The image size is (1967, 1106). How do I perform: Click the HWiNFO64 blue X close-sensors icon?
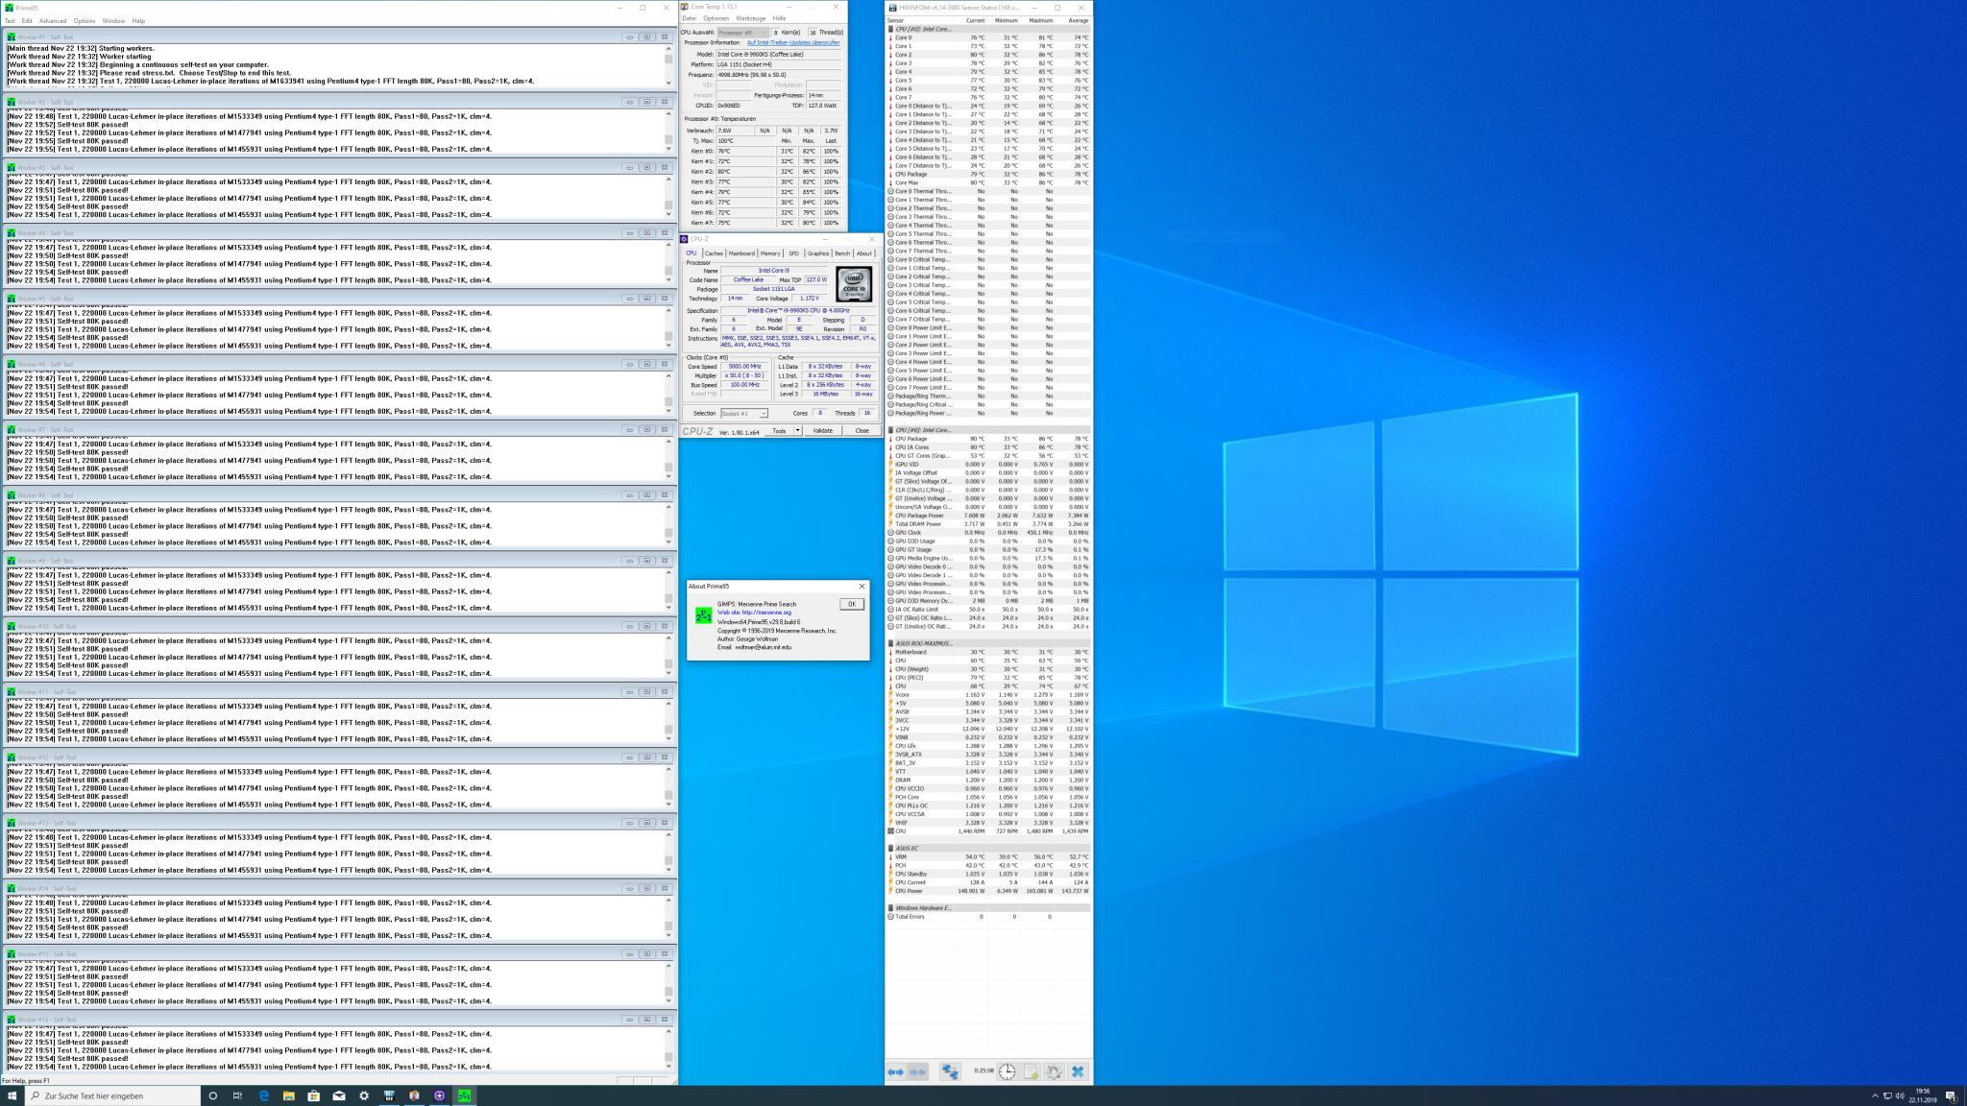tap(1078, 1071)
